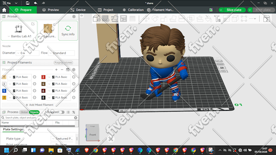
Task: Switch to the Project tab
Action: [x=106, y=10]
